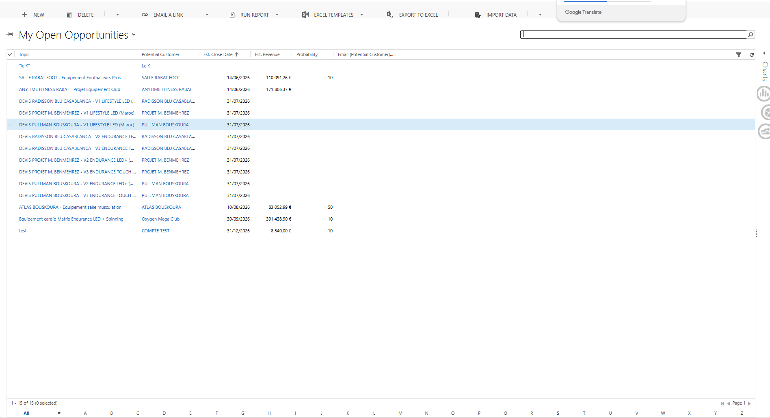Click the NEW plus icon
This screenshot has width=770, height=418.
tap(25, 15)
